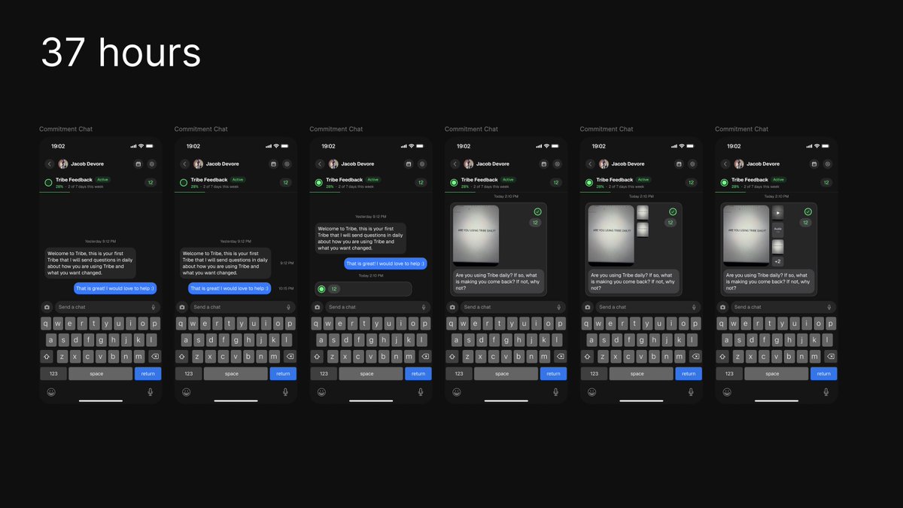
Task: Toggle Tribe Feedback circle in the 10:15 PM phone
Action: pos(183,182)
